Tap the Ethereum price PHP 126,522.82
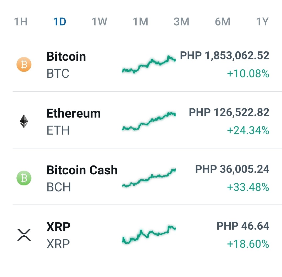Viewport: 282px width, 277px height. coord(229,112)
